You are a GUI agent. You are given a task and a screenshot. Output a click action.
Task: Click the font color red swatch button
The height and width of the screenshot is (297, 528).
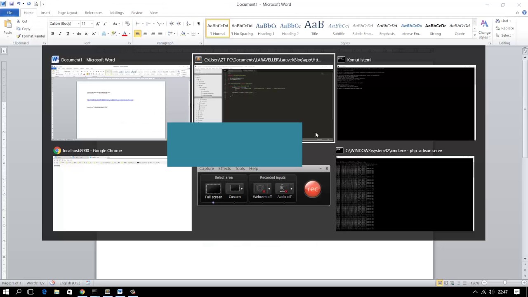click(125, 33)
